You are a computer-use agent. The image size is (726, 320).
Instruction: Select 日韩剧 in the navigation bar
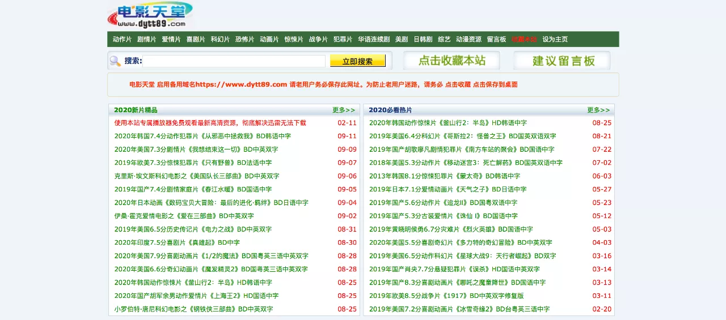click(x=423, y=39)
